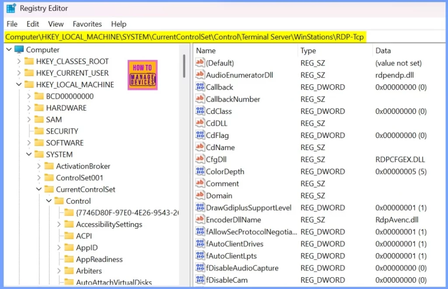Screen dimensions: 448x289
Task: Click the DrawGdiplusSupportLevel DWORD icon
Action: pos(200,207)
